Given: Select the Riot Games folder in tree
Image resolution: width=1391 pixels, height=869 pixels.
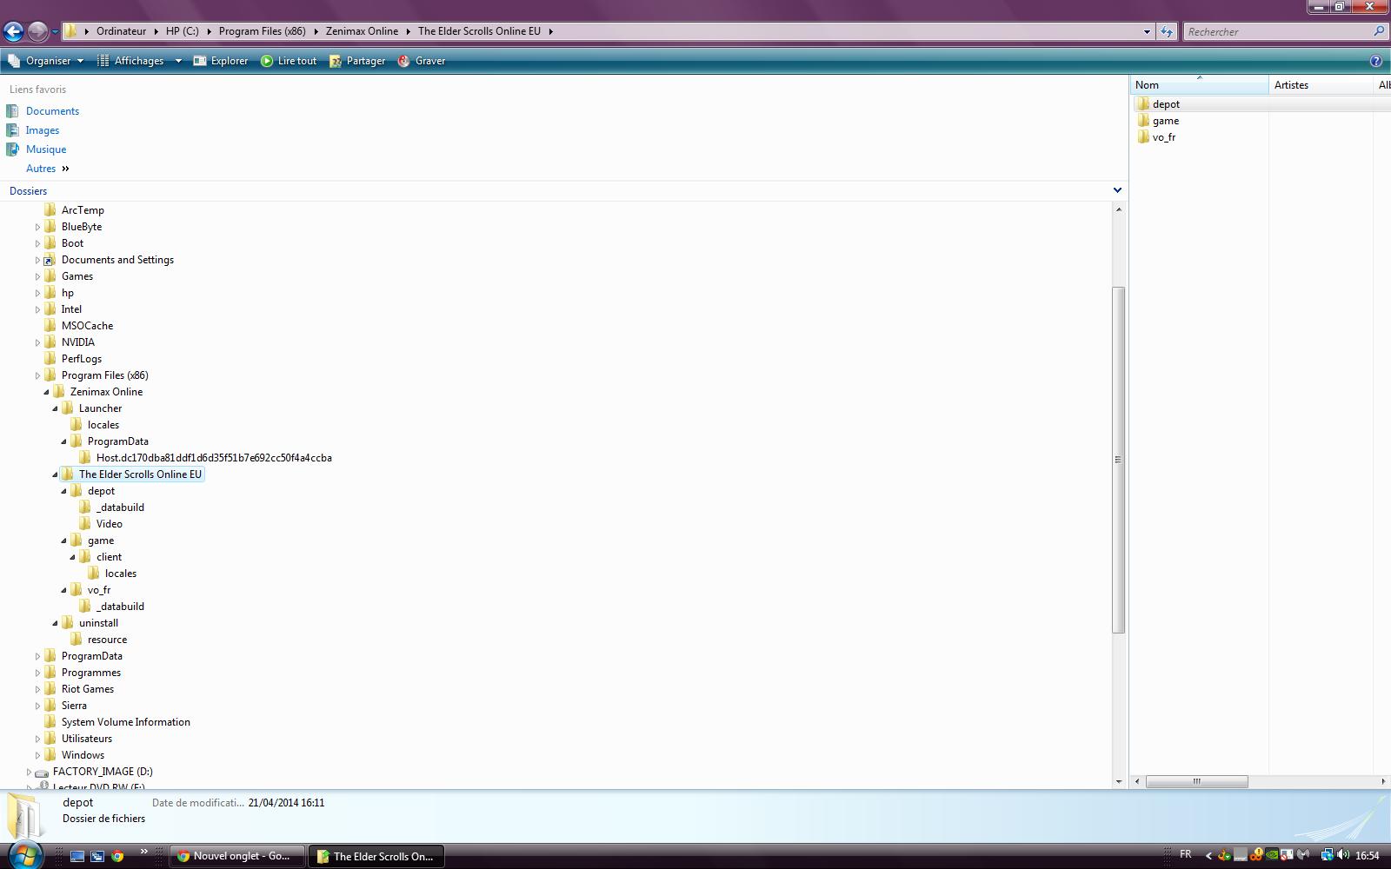Looking at the screenshot, I should coord(88,689).
